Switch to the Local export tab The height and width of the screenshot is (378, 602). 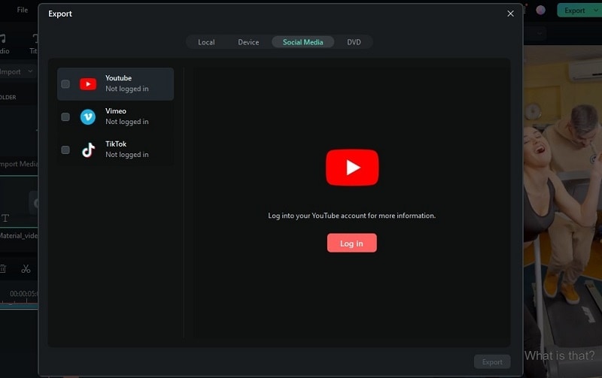click(206, 42)
